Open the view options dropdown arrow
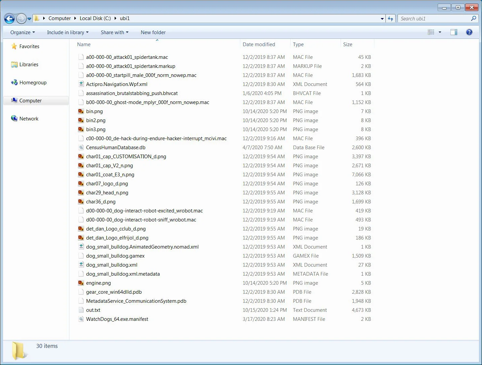482x365 pixels. point(440,32)
